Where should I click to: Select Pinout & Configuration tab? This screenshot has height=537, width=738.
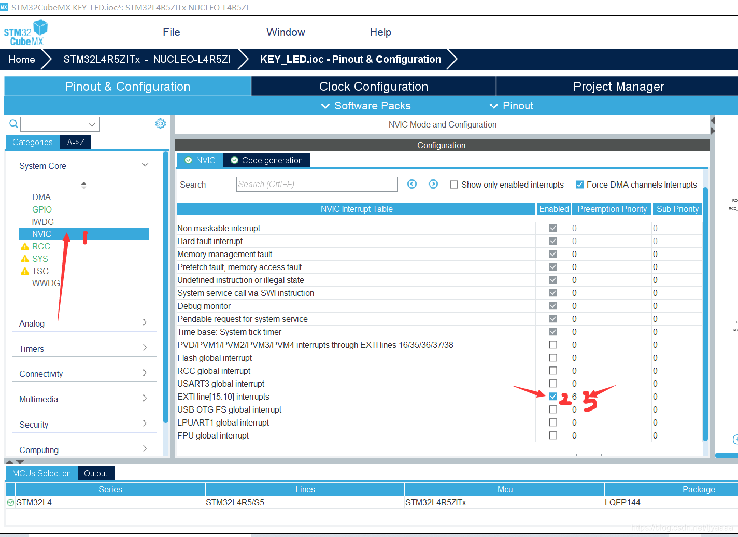click(x=127, y=87)
